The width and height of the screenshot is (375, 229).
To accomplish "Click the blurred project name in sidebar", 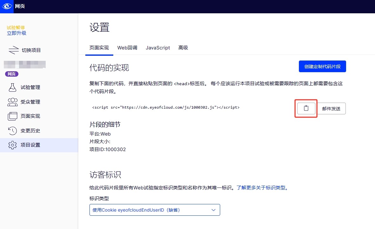I will [25, 65].
